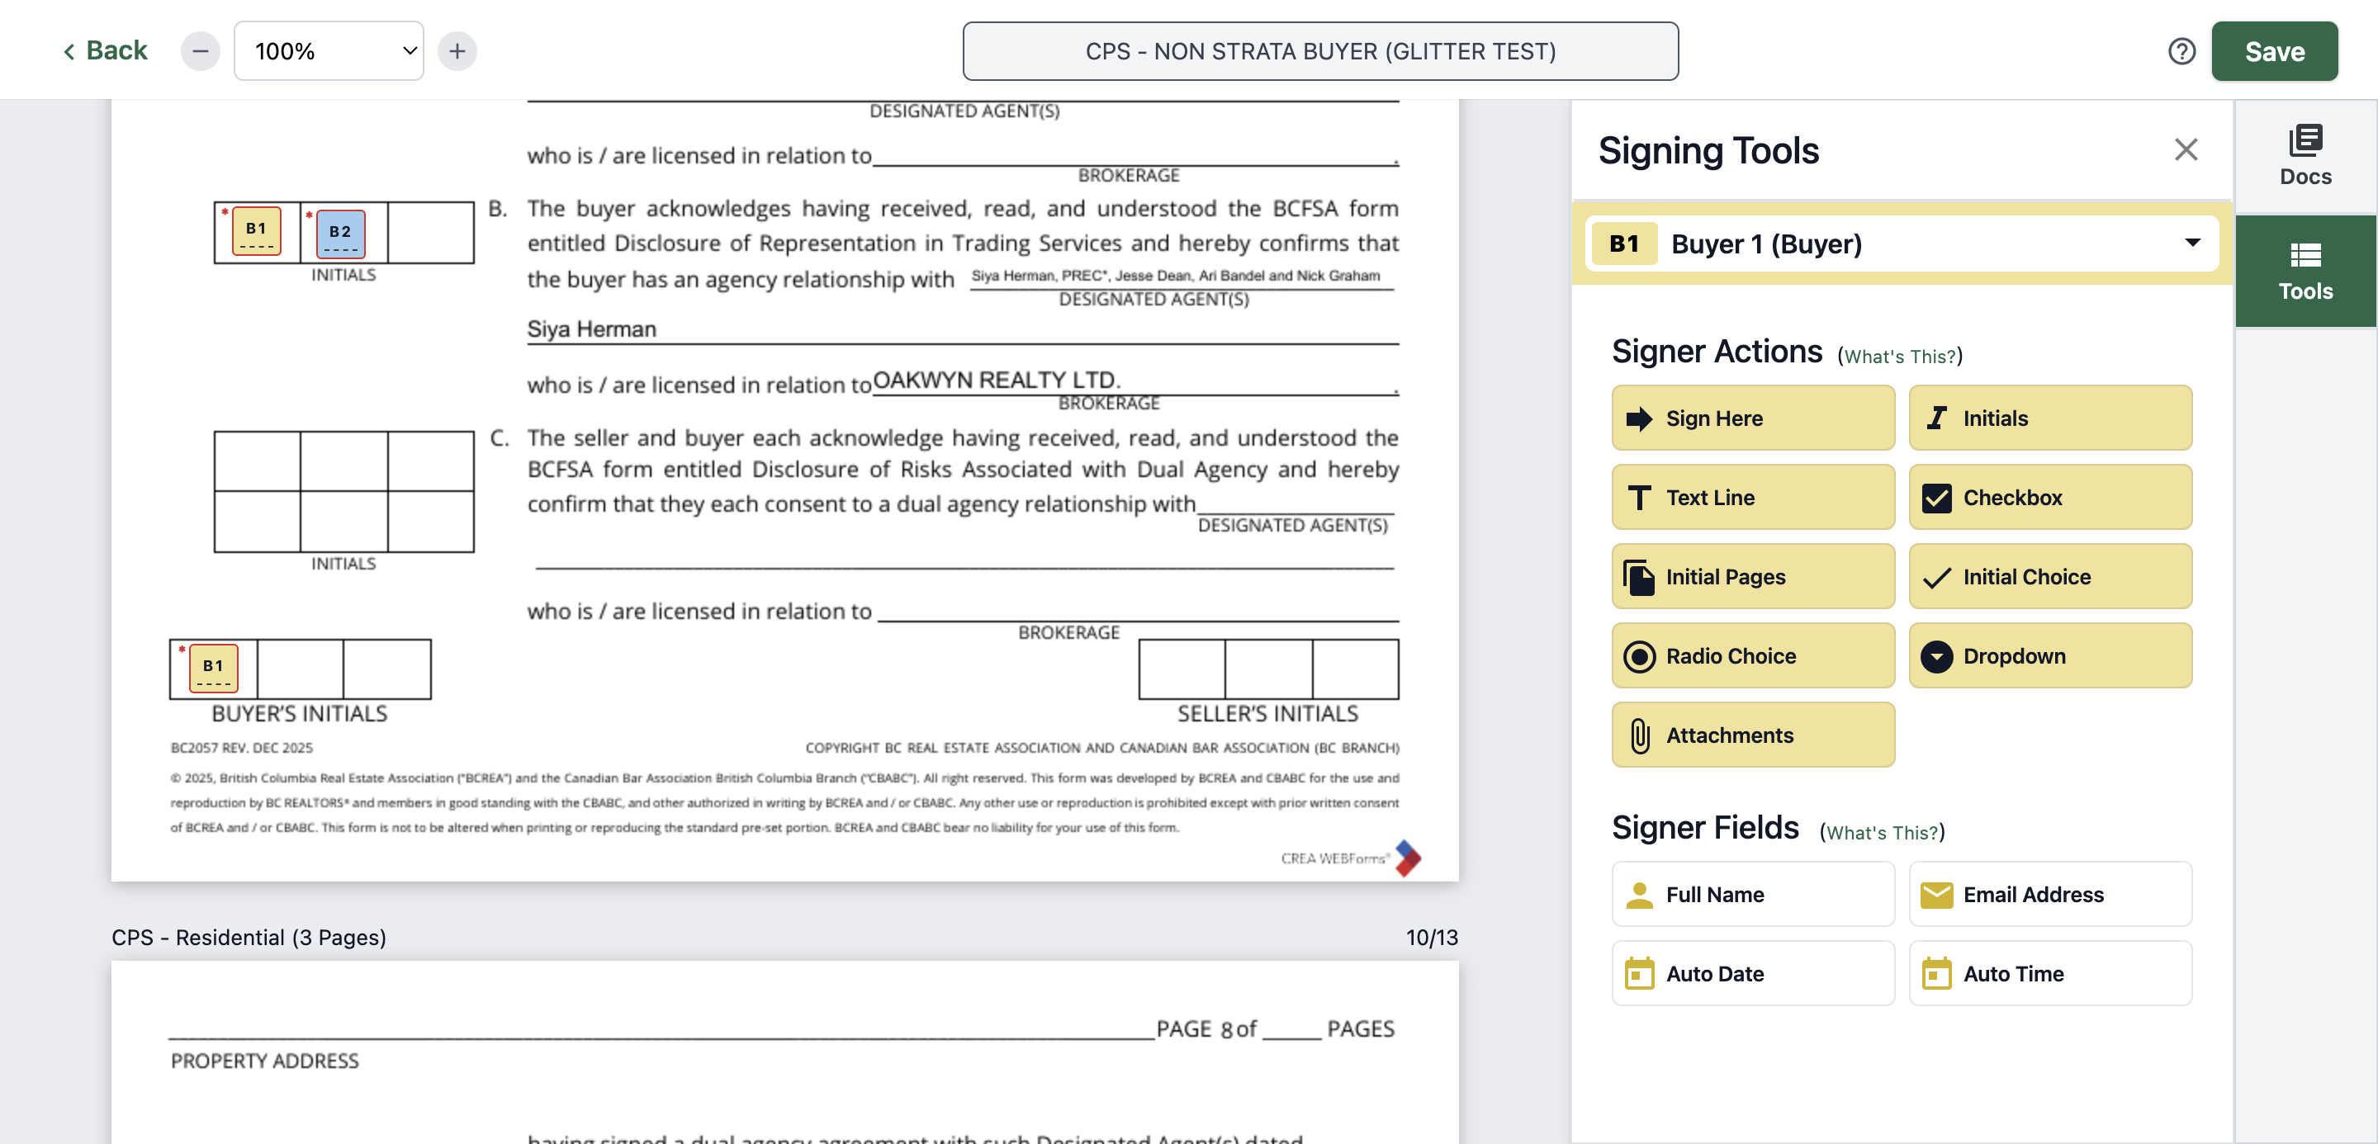The width and height of the screenshot is (2378, 1144).
Task: Insert the Email Address signer field
Action: (2049, 894)
